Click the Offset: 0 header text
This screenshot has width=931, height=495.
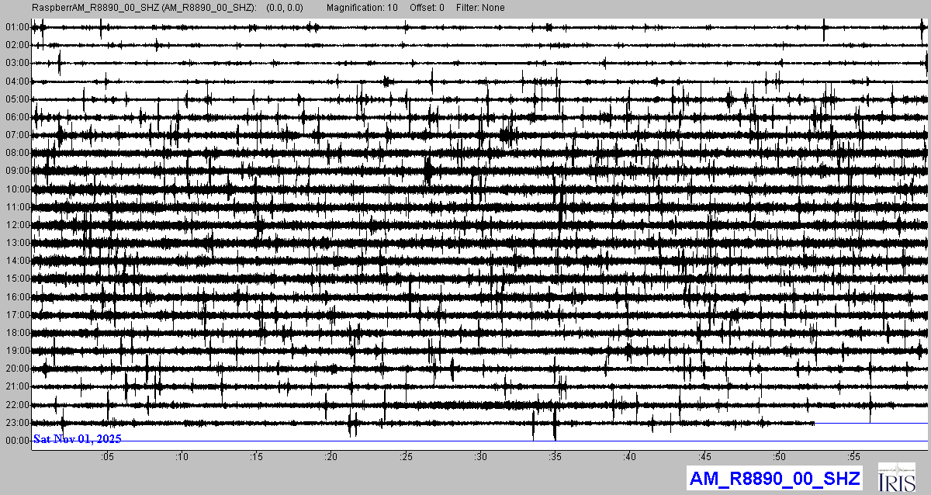coord(427,8)
